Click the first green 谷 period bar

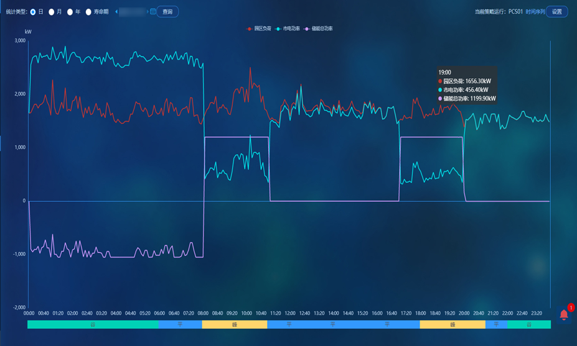pos(93,324)
